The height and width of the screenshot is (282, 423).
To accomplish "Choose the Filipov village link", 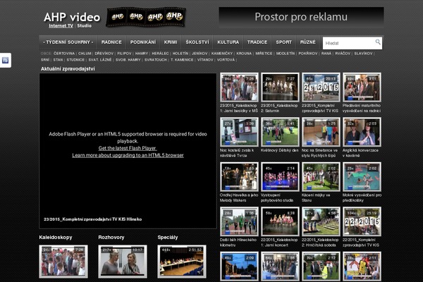I will click(124, 54).
